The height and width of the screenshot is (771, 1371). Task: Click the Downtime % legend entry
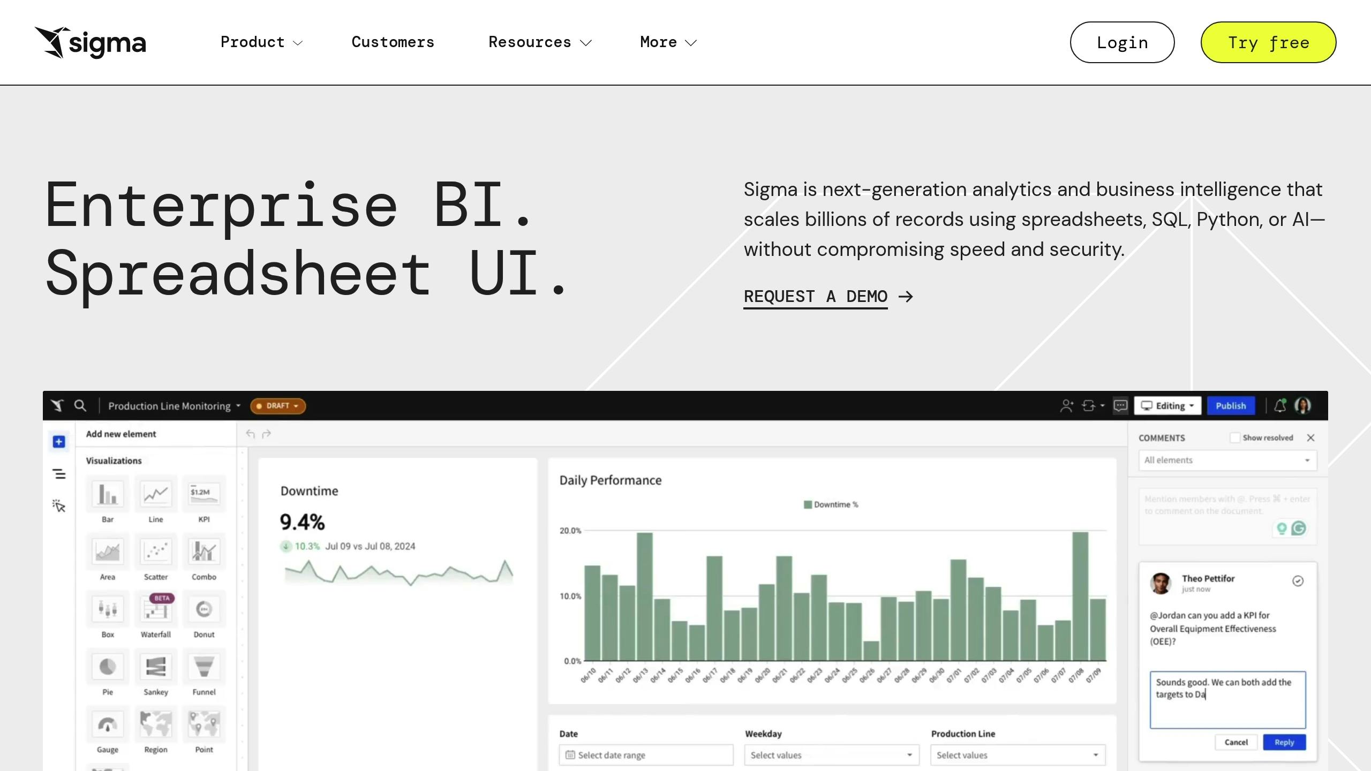831,504
